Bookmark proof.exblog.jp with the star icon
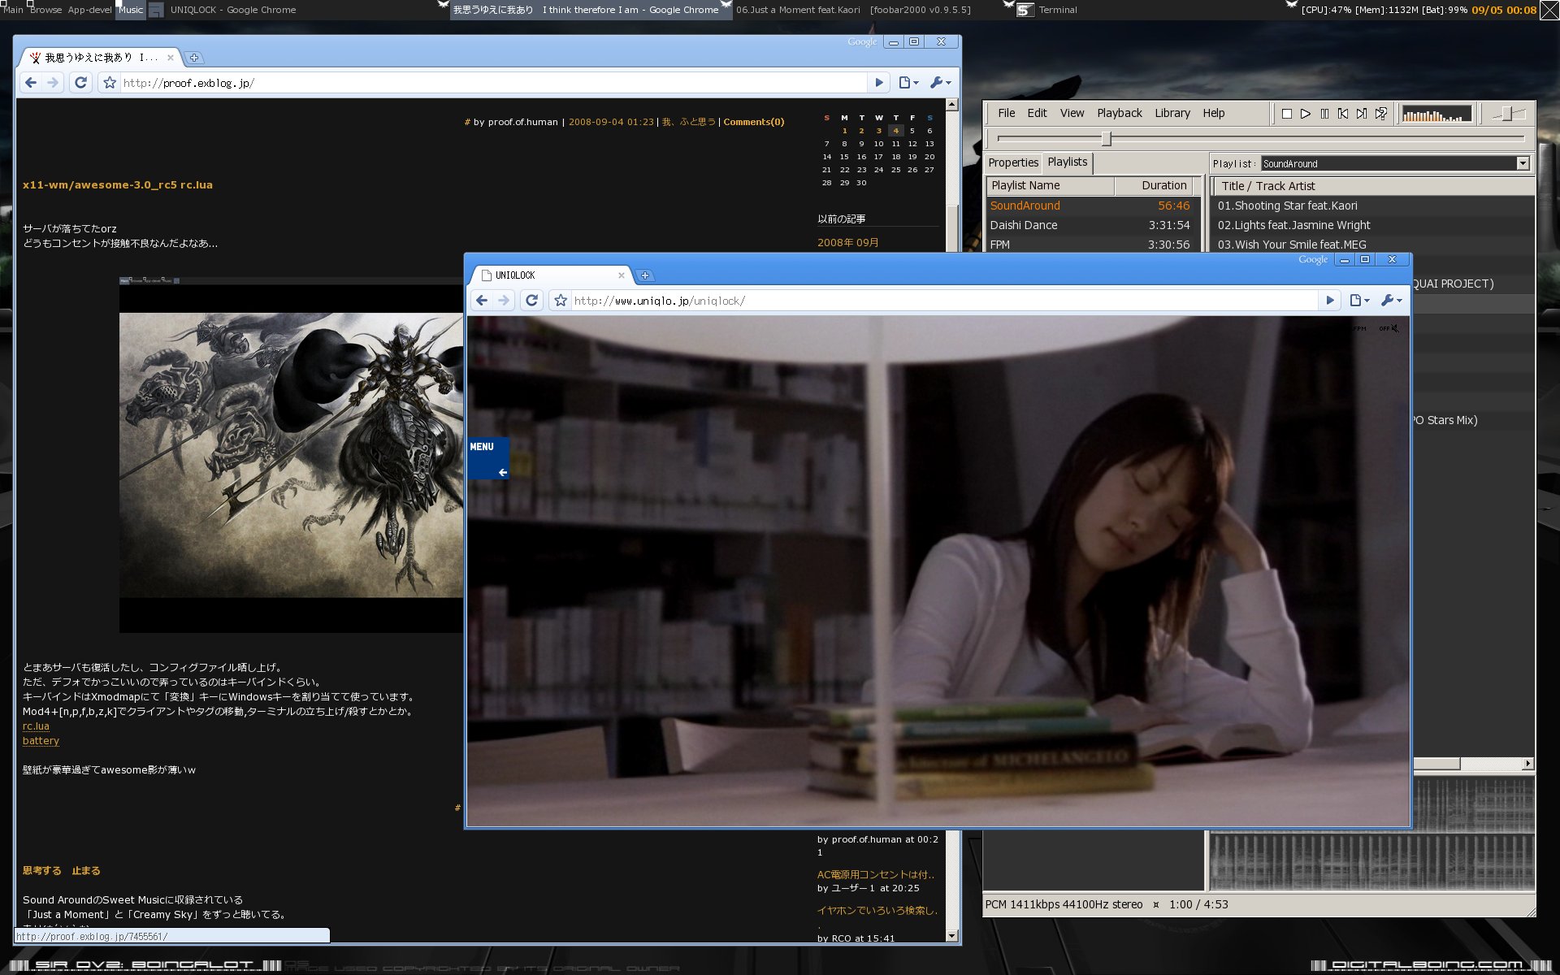 point(110,83)
